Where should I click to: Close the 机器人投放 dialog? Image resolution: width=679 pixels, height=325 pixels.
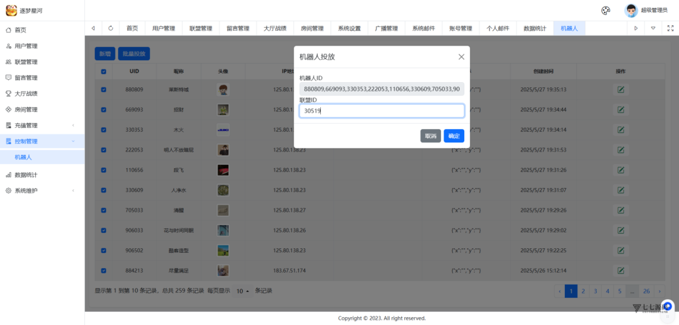tap(462, 57)
